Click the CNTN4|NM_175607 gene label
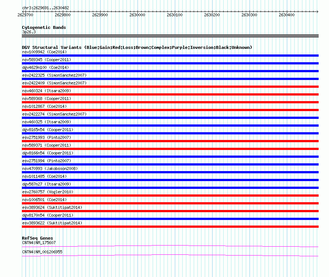The width and height of the screenshot is (329, 277). 39,243
